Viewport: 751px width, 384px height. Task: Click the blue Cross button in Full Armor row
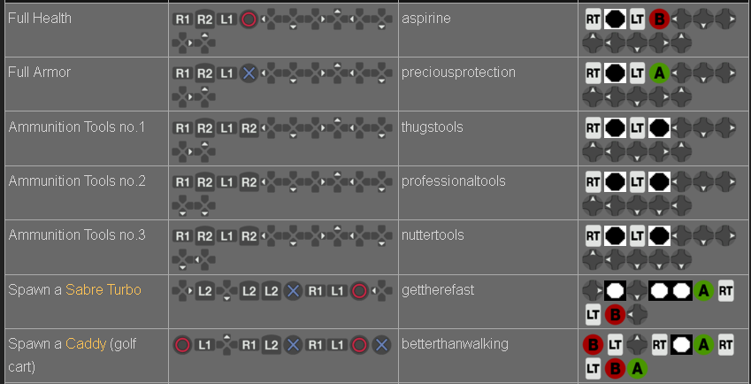(x=249, y=73)
